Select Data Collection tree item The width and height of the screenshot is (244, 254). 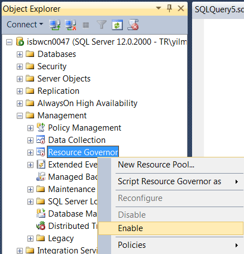click(77, 140)
